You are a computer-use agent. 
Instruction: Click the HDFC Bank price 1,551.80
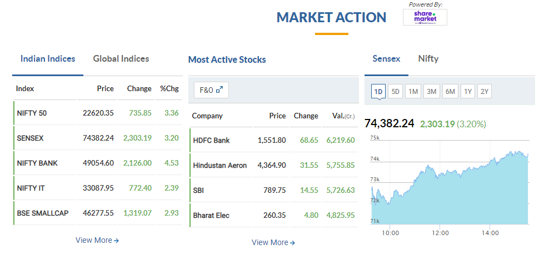coord(272,140)
